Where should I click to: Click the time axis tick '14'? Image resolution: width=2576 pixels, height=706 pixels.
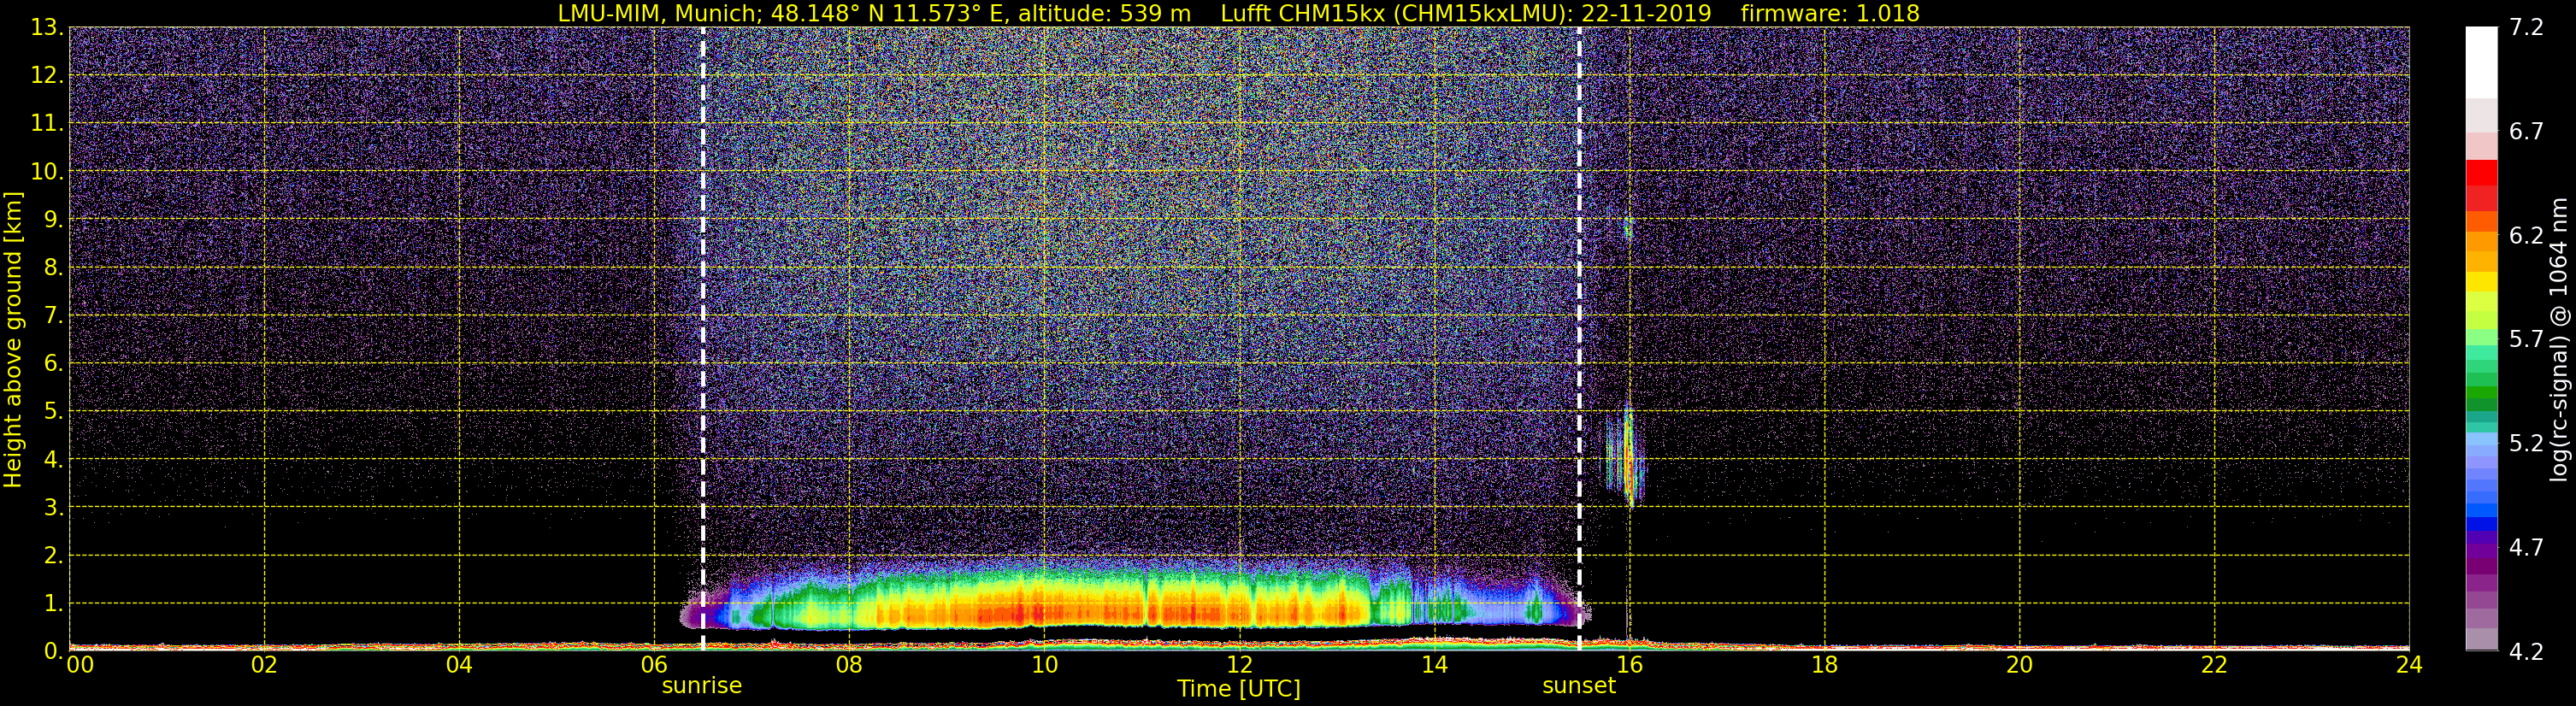(1434, 665)
